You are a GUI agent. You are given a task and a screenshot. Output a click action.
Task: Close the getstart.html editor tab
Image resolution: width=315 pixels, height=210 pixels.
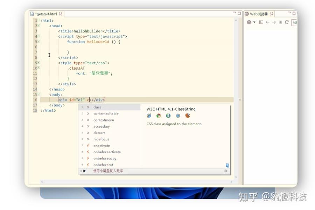(x=61, y=14)
